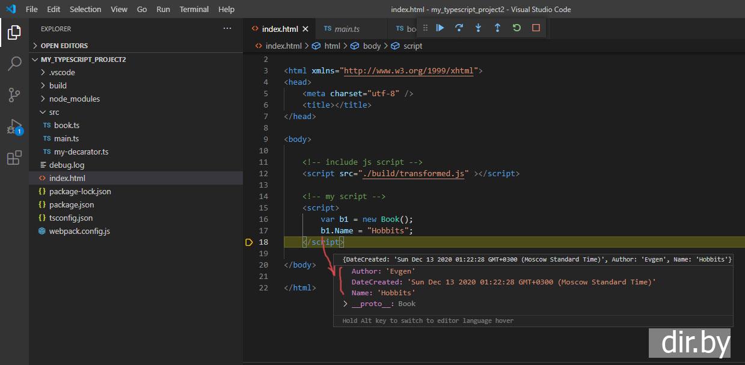Open the Source Control view
Viewport: 745px width, 365px height.
click(14, 95)
